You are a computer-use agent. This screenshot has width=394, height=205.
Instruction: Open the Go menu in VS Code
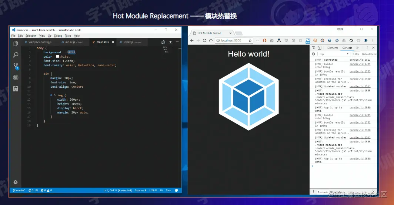(x=50, y=36)
